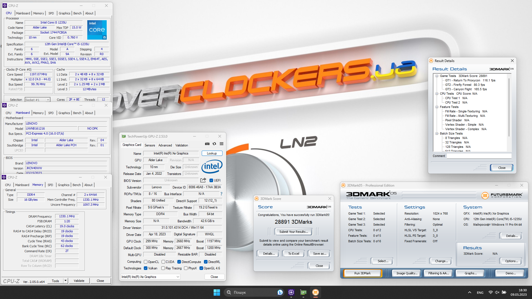This screenshot has height=299, width=532.
Task: Click the Run 3DMark button
Action: click(x=362, y=273)
